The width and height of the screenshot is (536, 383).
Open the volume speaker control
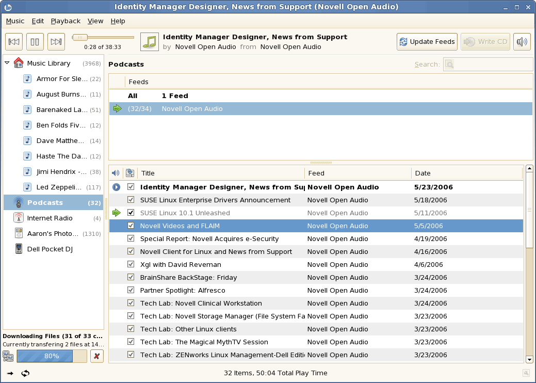click(522, 42)
